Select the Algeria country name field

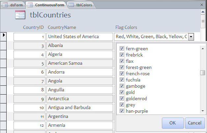pos(80,55)
